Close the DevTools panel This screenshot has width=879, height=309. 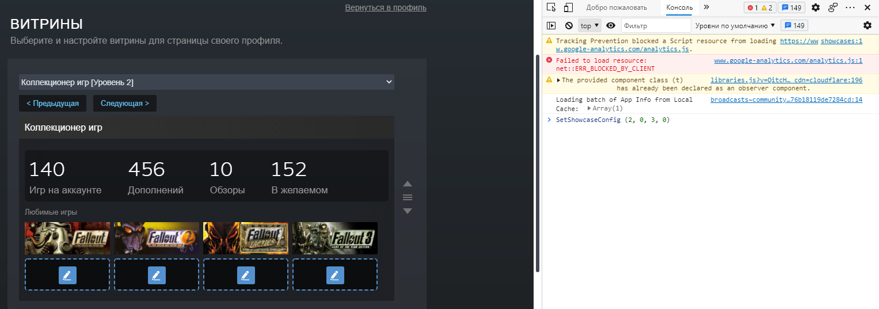pyautogui.click(x=867, y=7)
